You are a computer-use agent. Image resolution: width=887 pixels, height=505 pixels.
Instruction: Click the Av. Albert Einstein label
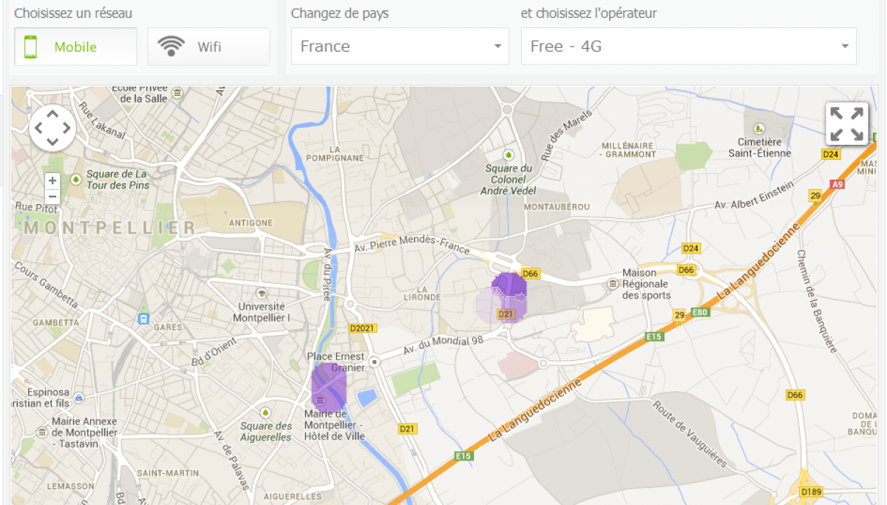754,194
